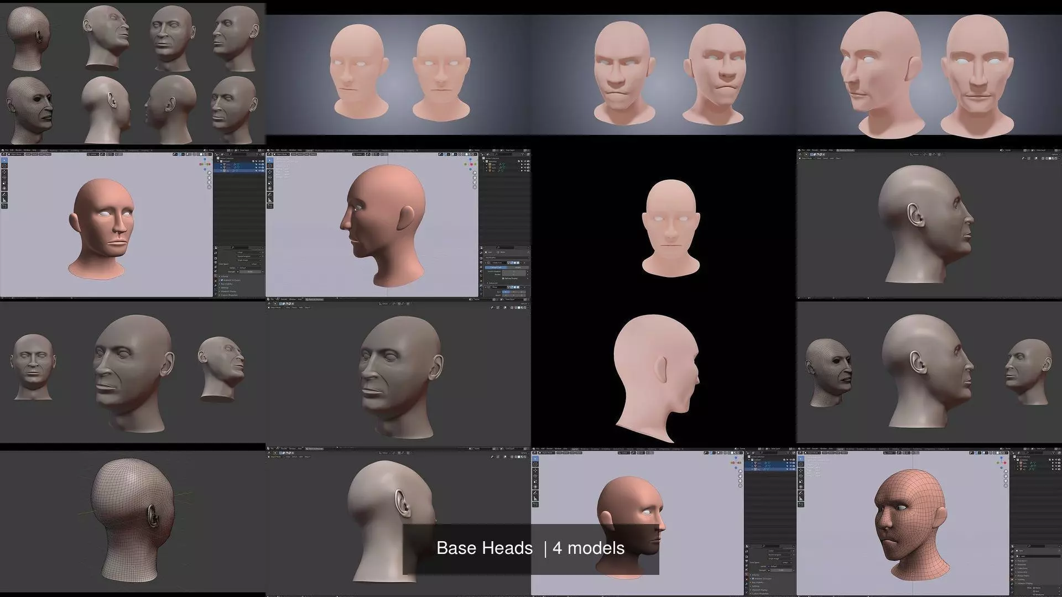The height and width of the screenshot is (597, 1062).
Task: Click Add Cube tool in front-facing pink head window
Action: point(4,207)
